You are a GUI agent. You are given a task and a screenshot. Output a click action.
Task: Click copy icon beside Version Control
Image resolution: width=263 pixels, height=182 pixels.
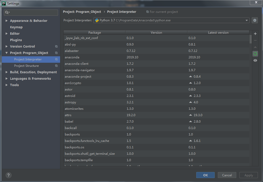pos(56,47)
